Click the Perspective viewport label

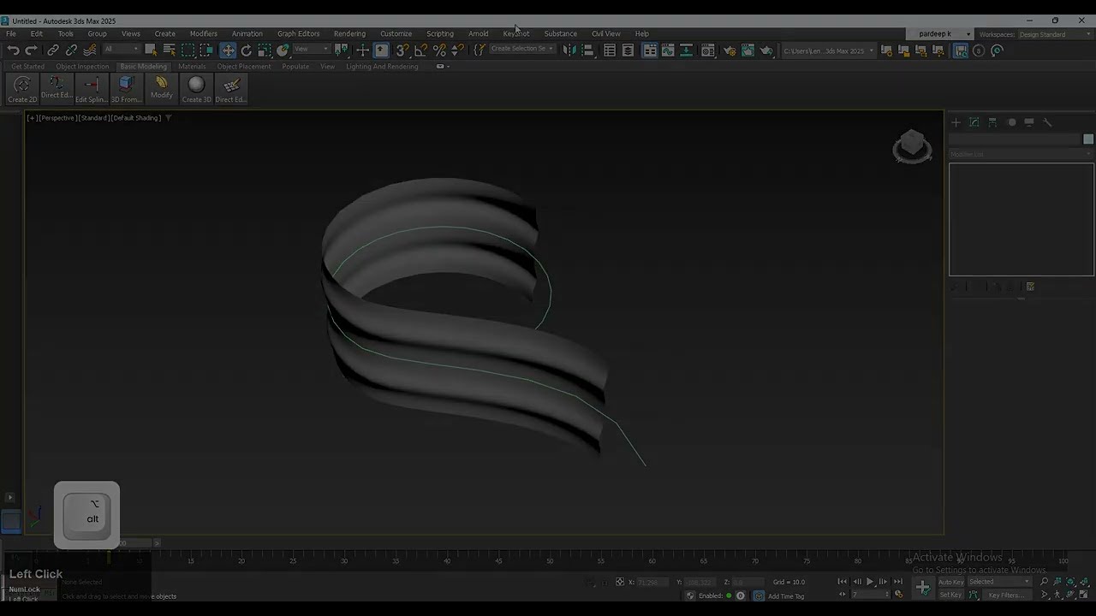58,118
